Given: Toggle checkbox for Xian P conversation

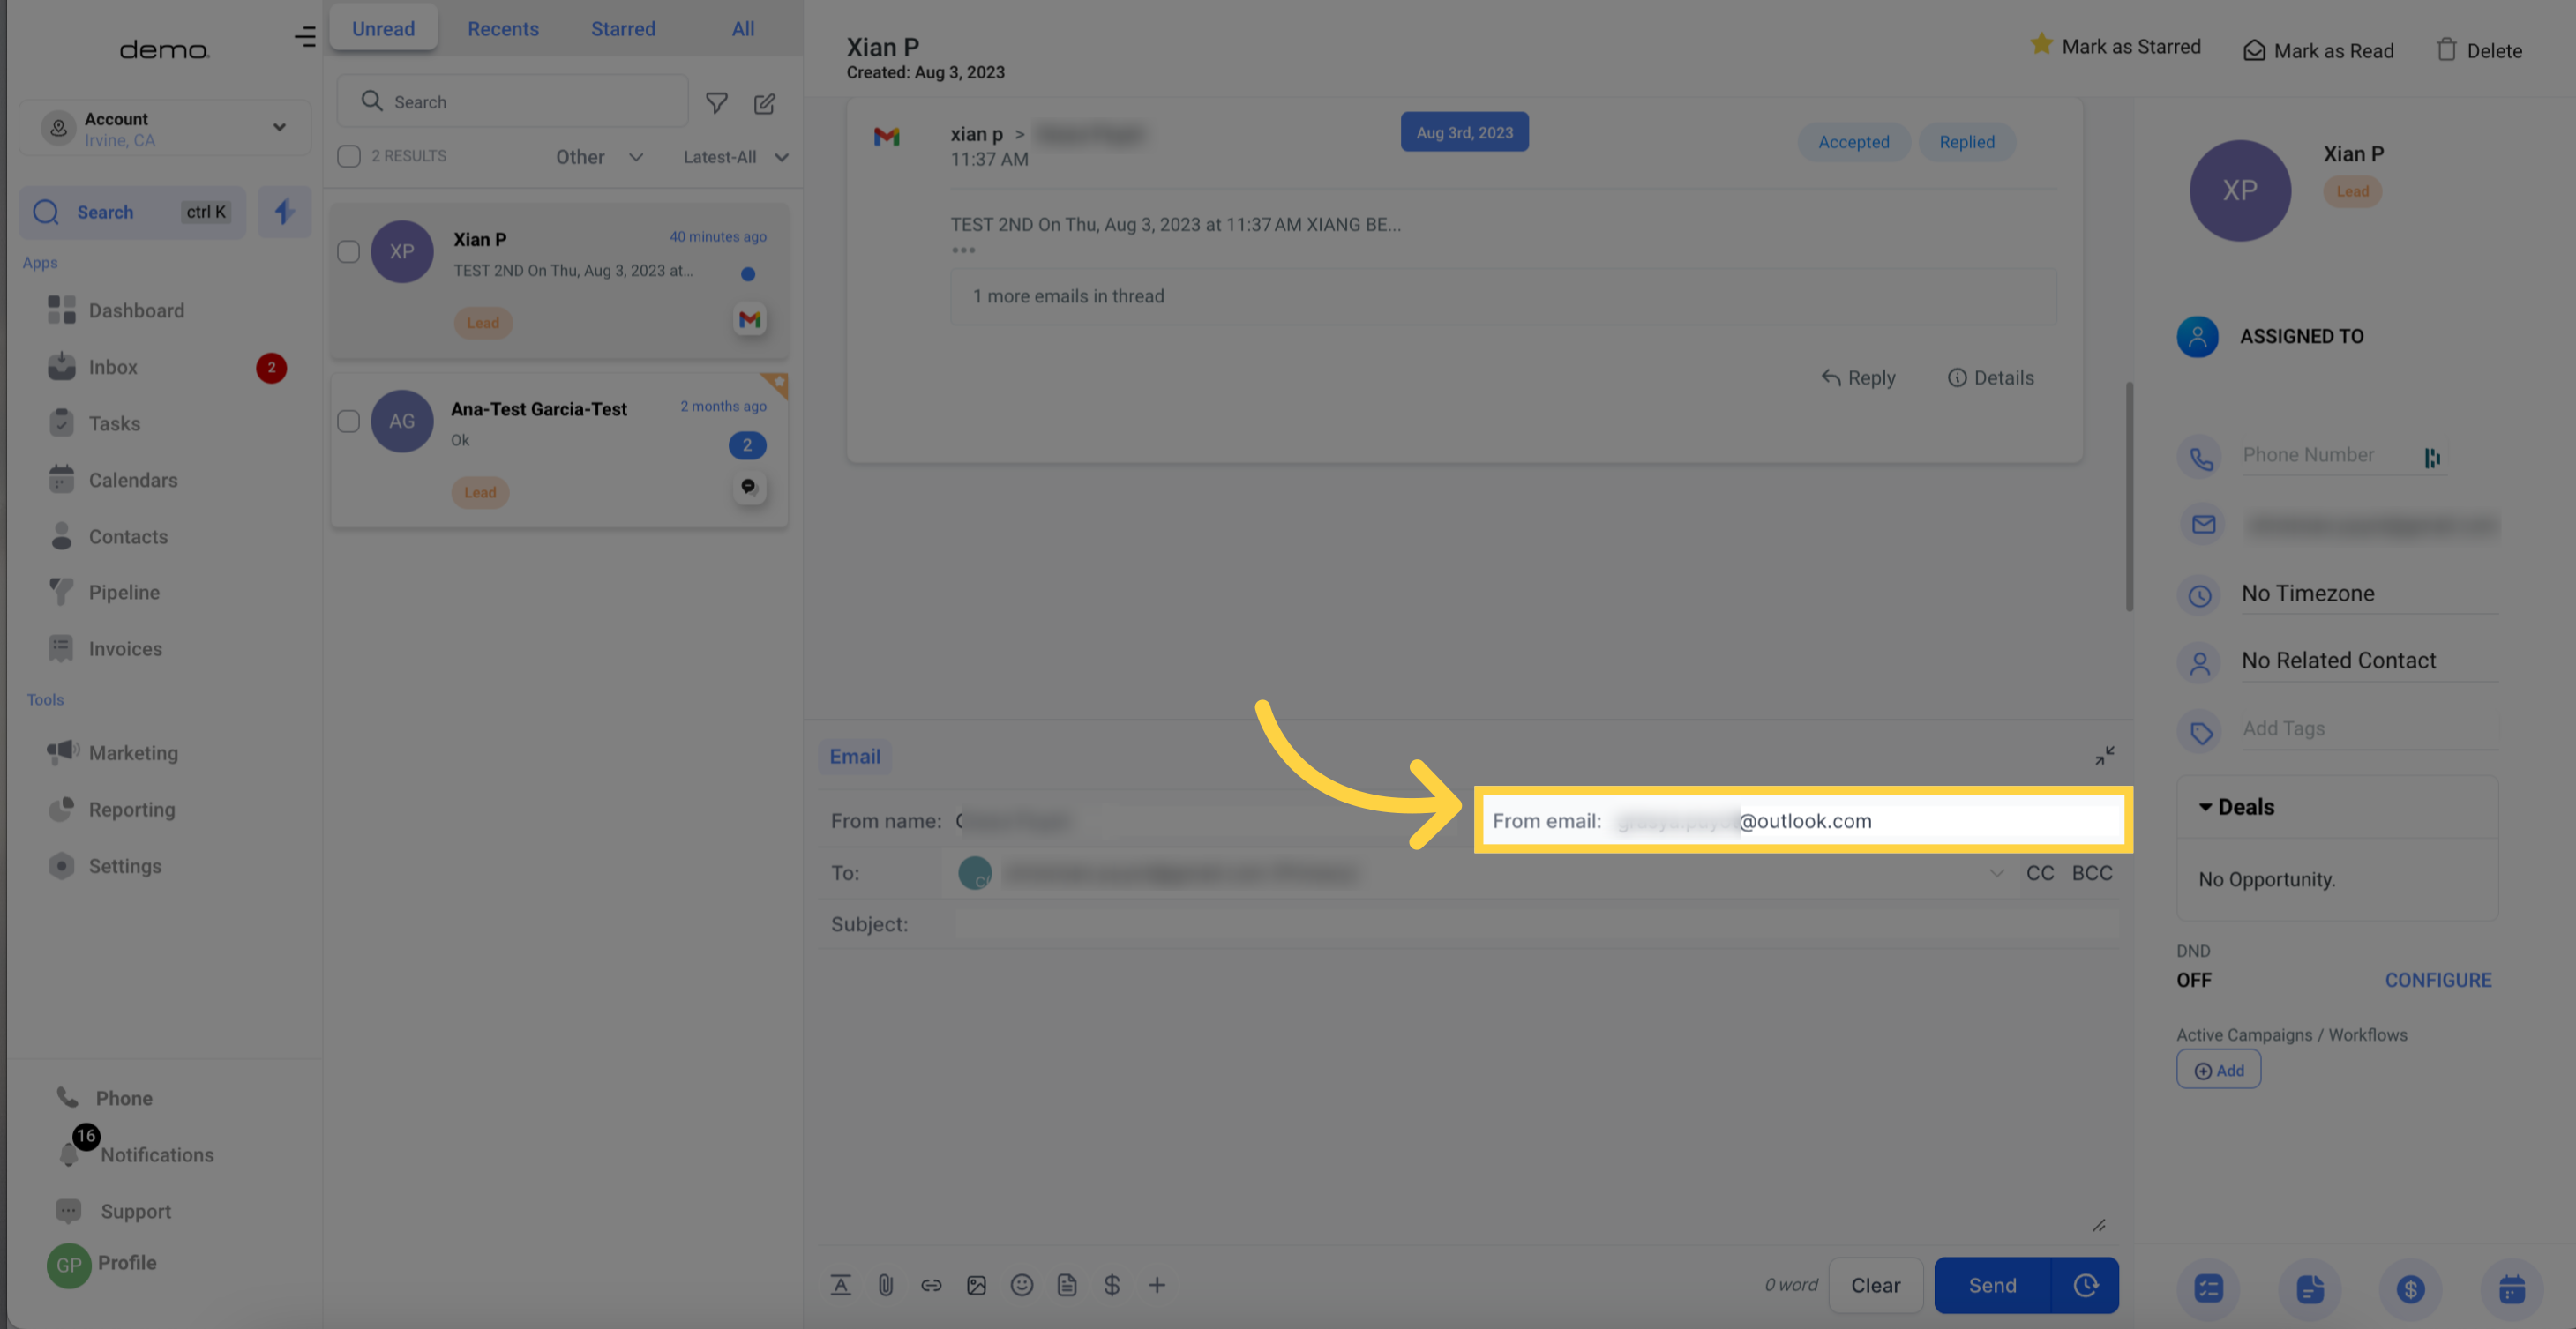Looking at the screenshot, I should coord(346,250).
